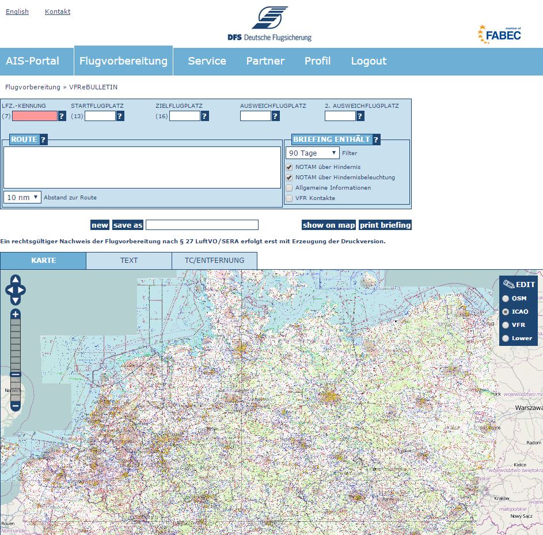Viewport: 543px width, 535px height.
Task: Click the ROUTE help question mark
Action: (43, 140)
